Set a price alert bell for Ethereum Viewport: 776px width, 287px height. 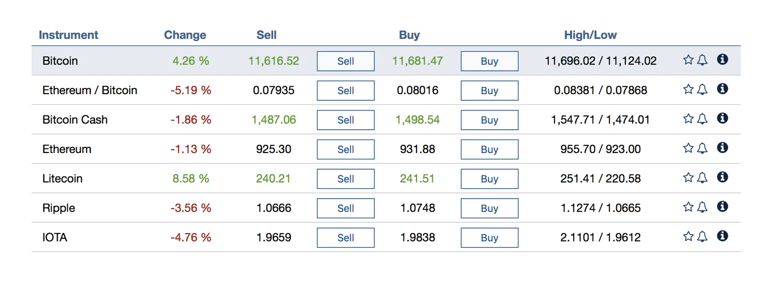click(x=702, y=148)
